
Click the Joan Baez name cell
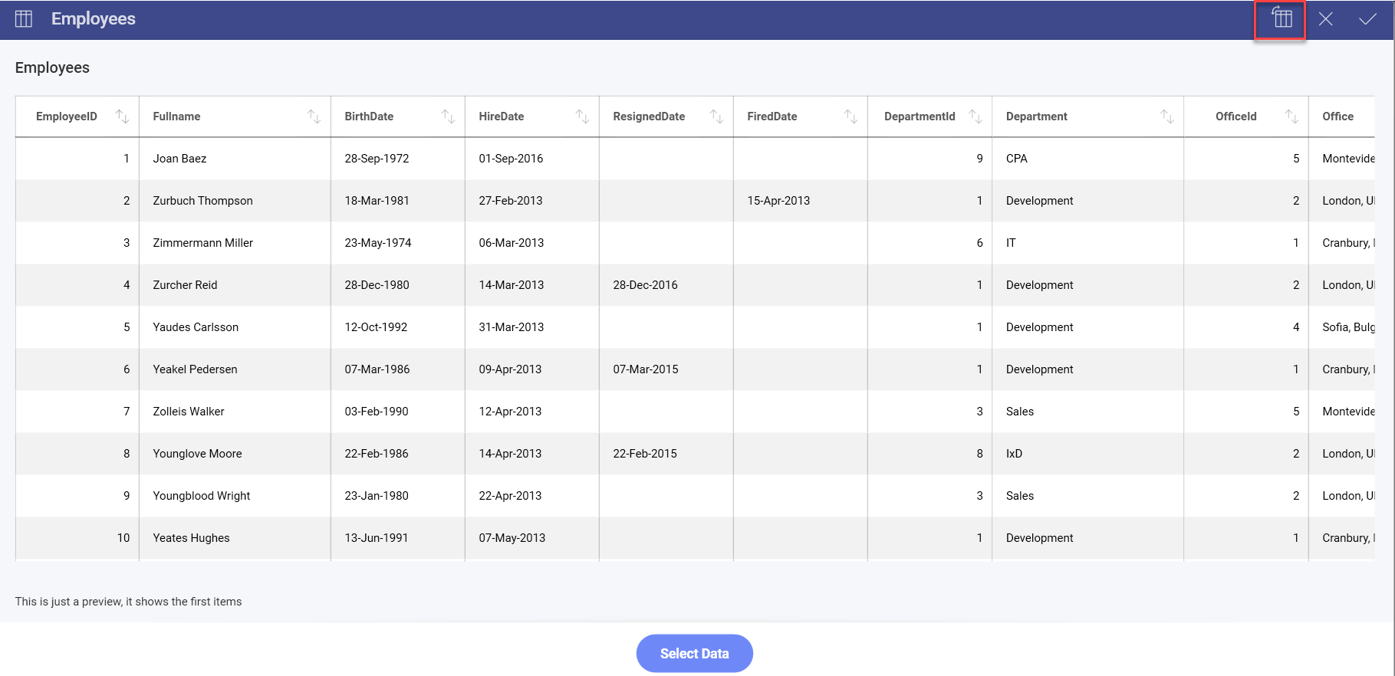click(235, 159)
